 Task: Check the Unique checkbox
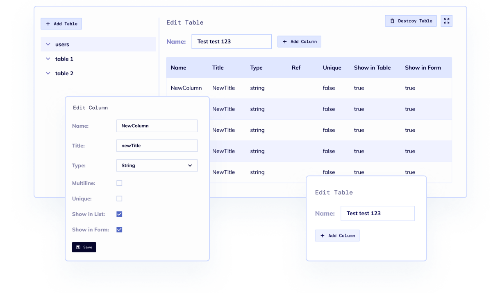[119, 199]
